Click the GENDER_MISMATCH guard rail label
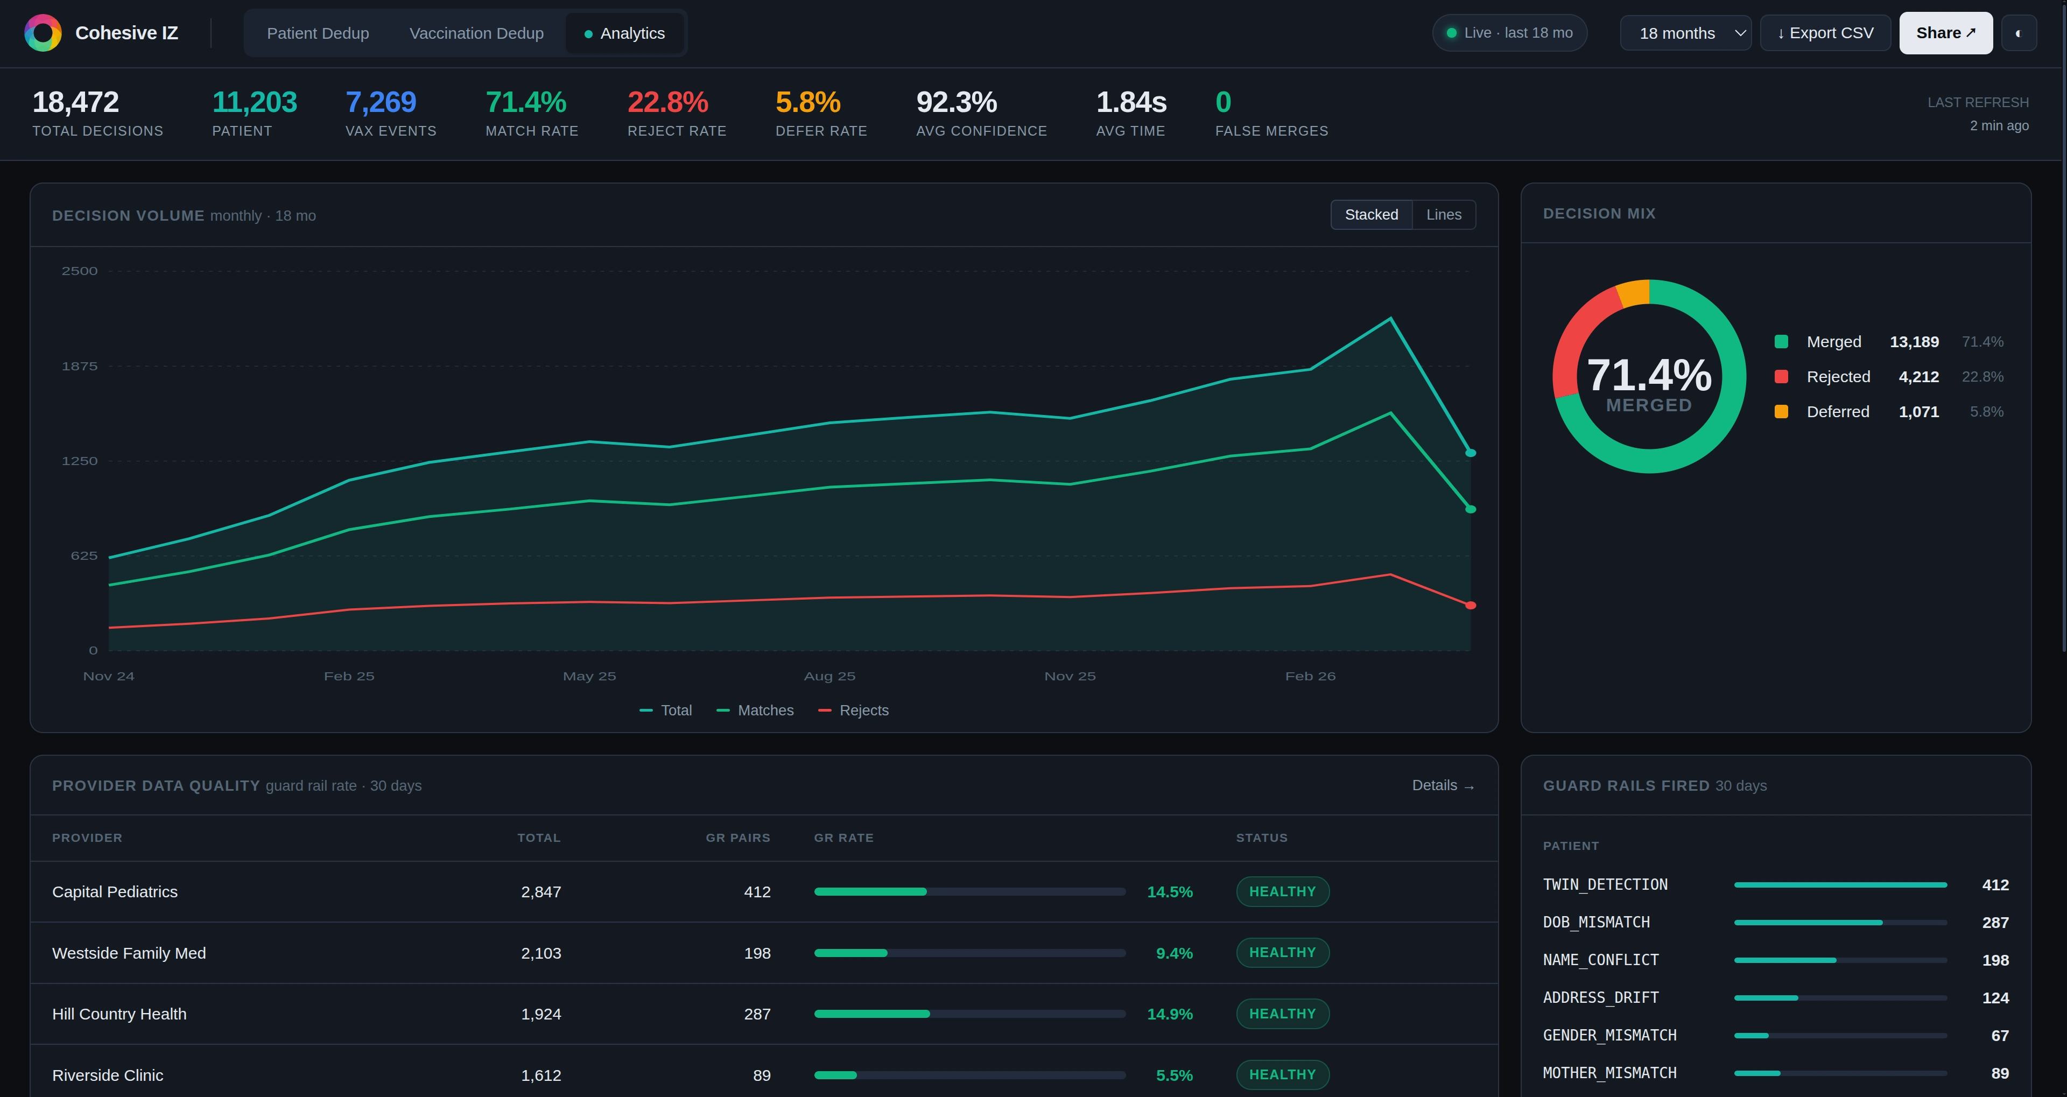This screenshot has height=1097, width=2067. [x=1609, y=1035]
